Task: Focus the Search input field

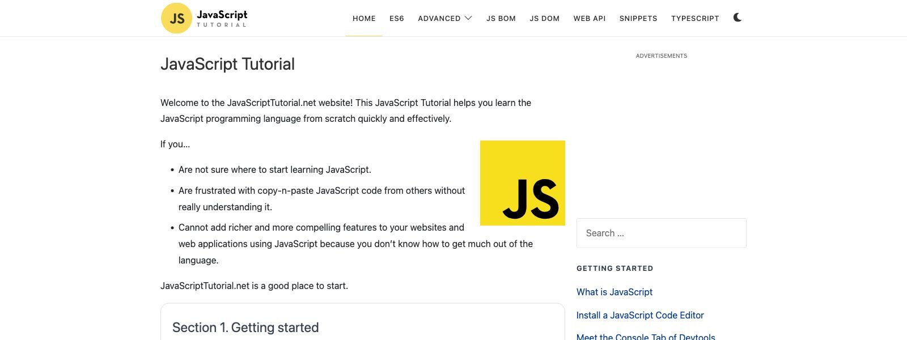Action: 662,233
